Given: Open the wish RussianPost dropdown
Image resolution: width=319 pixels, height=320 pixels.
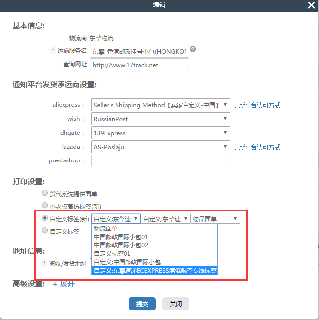Looking at the screenshot, I should [161, 119].
